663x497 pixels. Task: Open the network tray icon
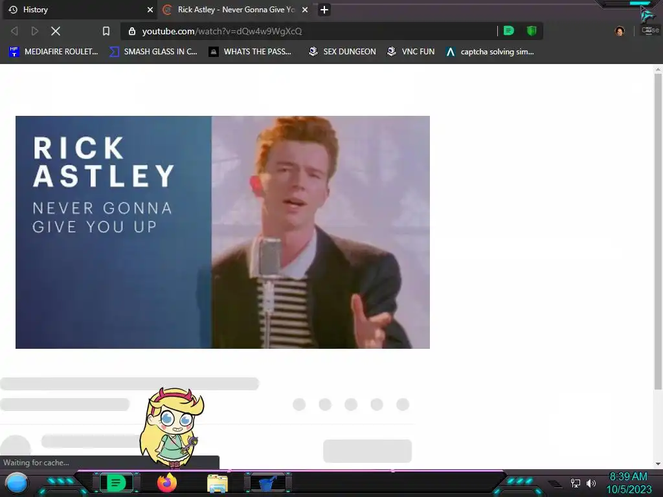point(576,483)
